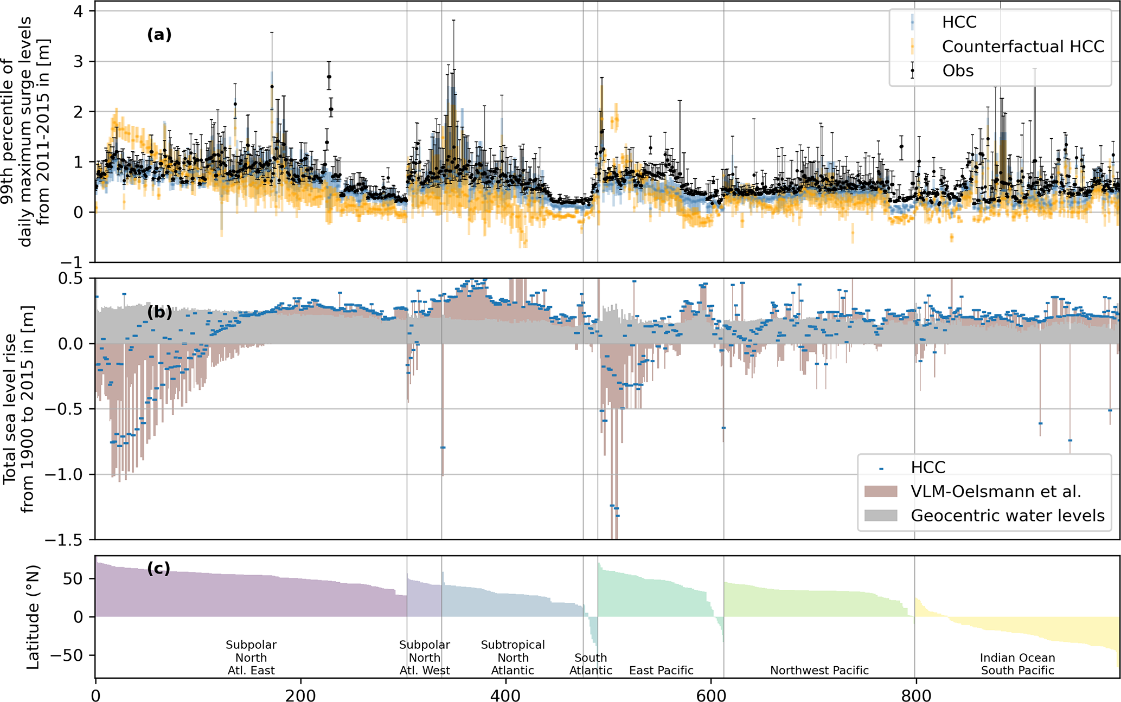The height and width of the screenshot is (702, 1121).
Task: Click the "Subtropical North Atlantic" region label
Action: [513, 658]
